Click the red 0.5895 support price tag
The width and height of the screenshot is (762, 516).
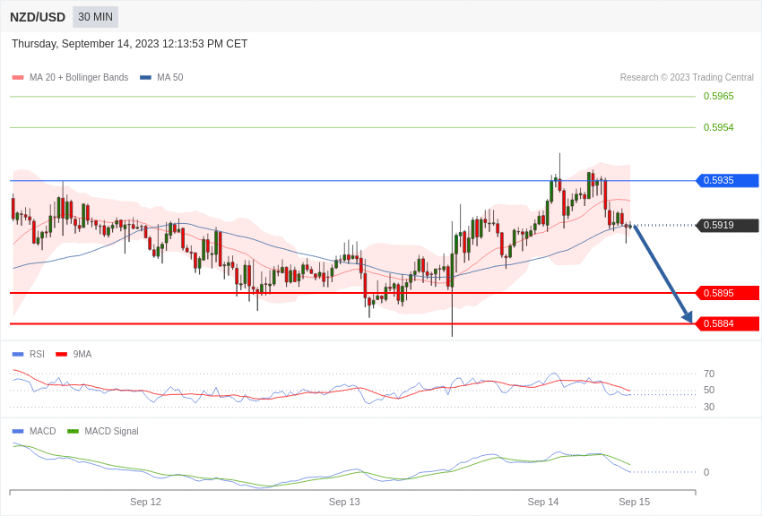click(x=728, y=293)
